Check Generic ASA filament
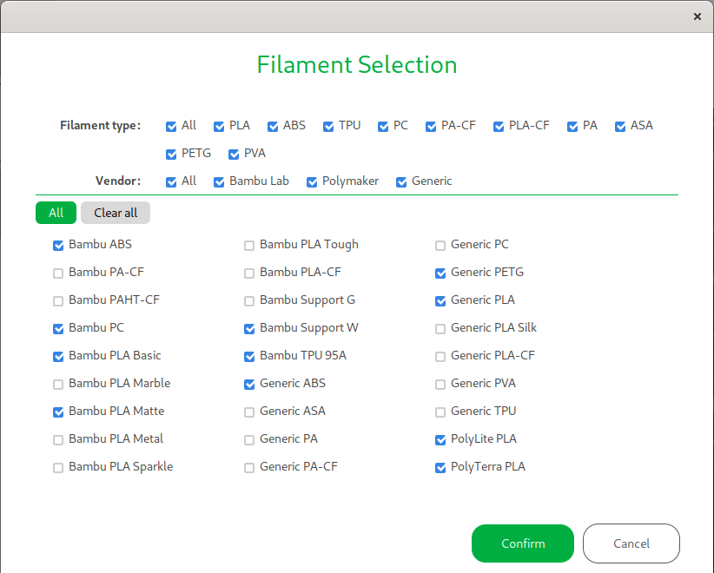Screen dimensions: 714x573 (x=249, y=412)
